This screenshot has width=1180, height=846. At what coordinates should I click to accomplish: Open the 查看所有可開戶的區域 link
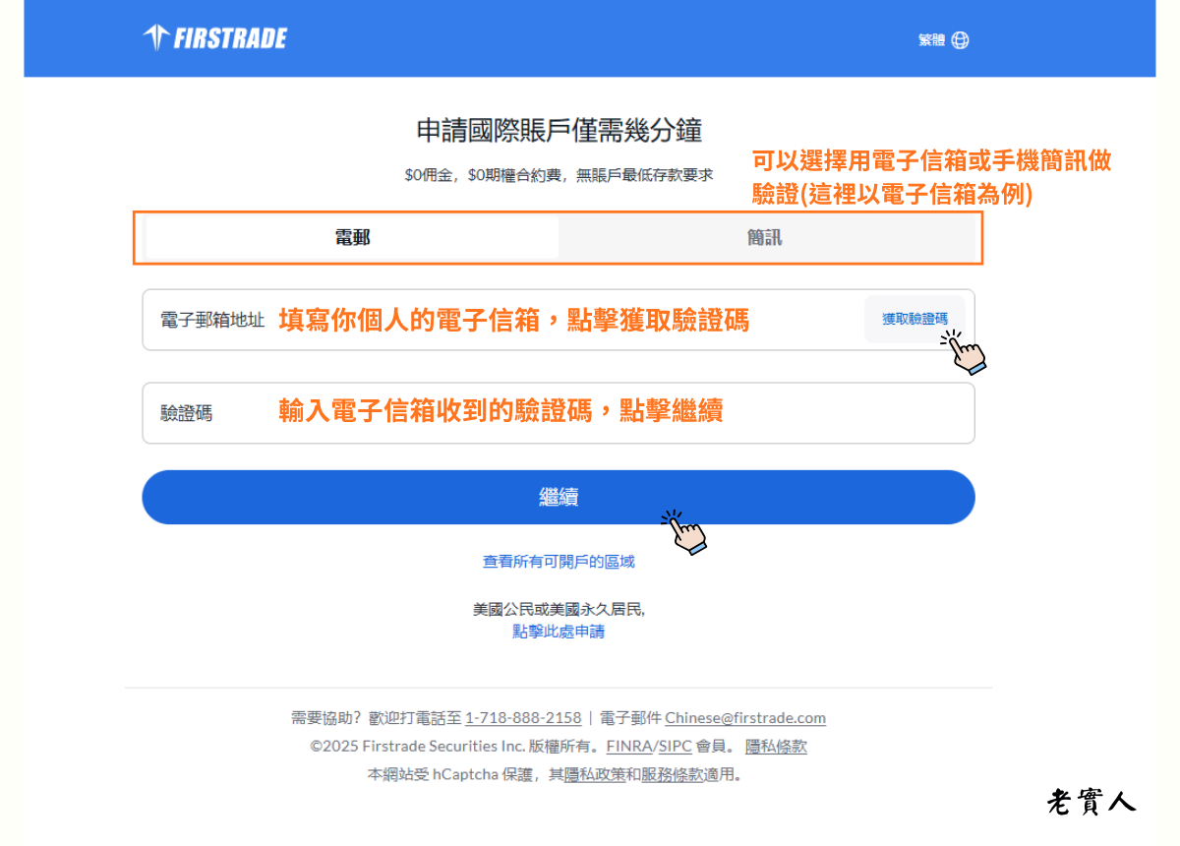coord(559,561)
